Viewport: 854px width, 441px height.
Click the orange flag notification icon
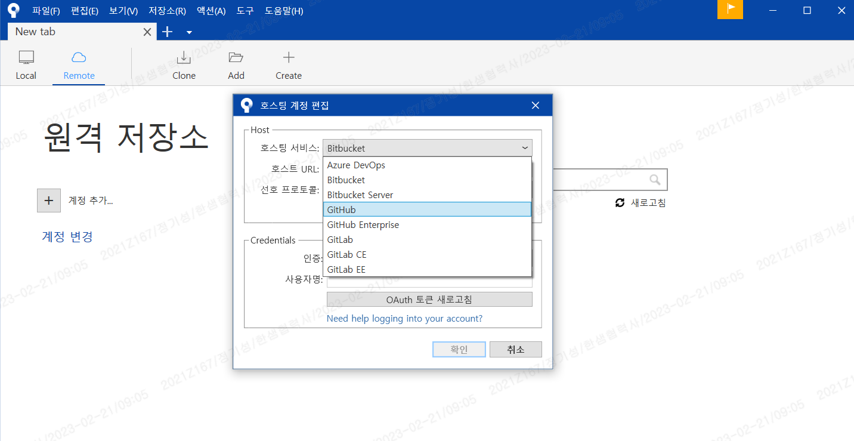730,10
